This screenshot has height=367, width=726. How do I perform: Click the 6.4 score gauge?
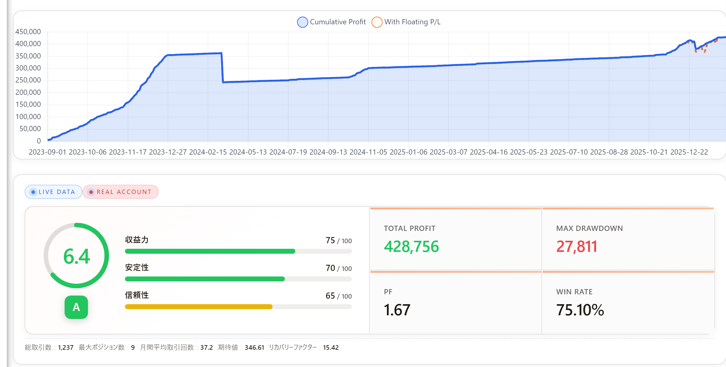76,256
